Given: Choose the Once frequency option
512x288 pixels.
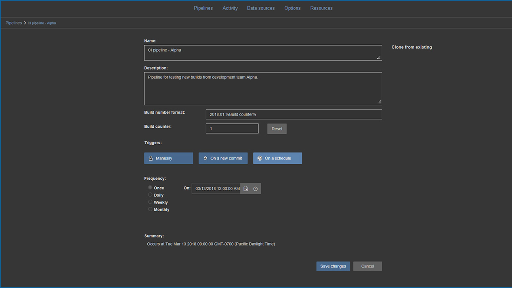Looking at the screenshot, I should (x=150, y=188).
